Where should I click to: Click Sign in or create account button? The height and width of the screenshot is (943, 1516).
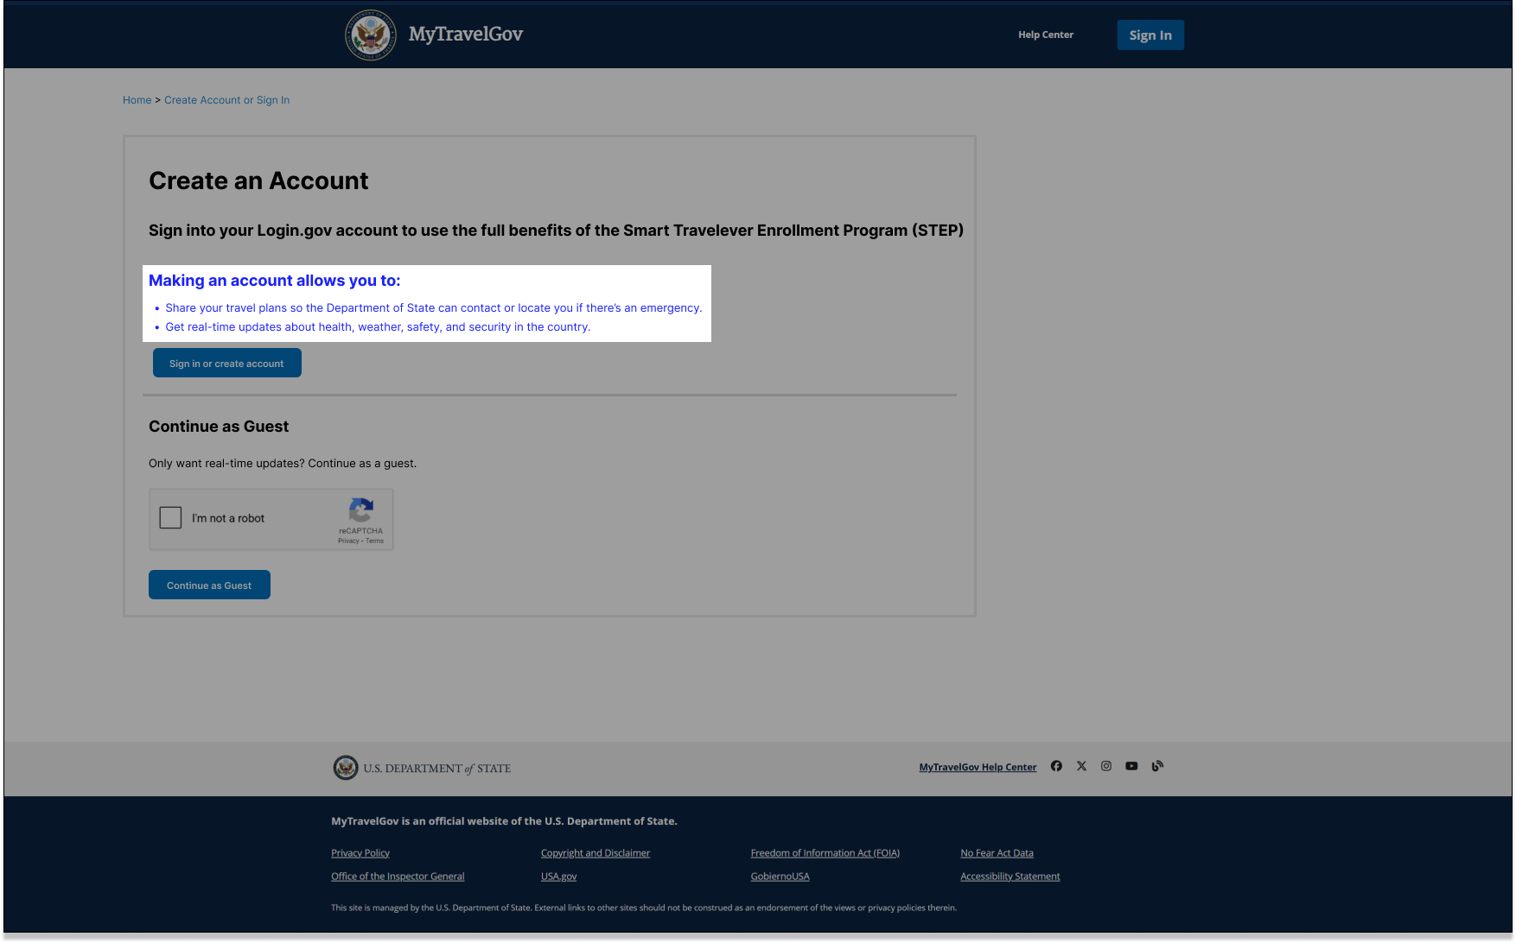pyautogui.click(x=227, y=364)
